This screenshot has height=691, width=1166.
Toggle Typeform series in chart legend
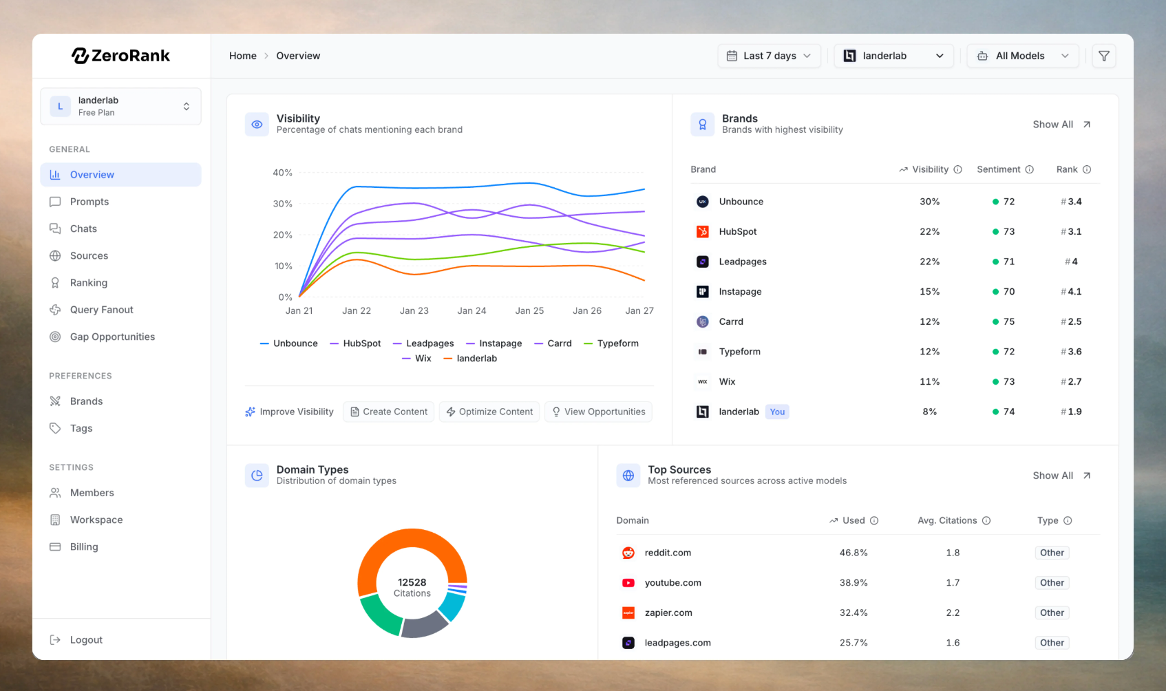click(x=611, y=343)
